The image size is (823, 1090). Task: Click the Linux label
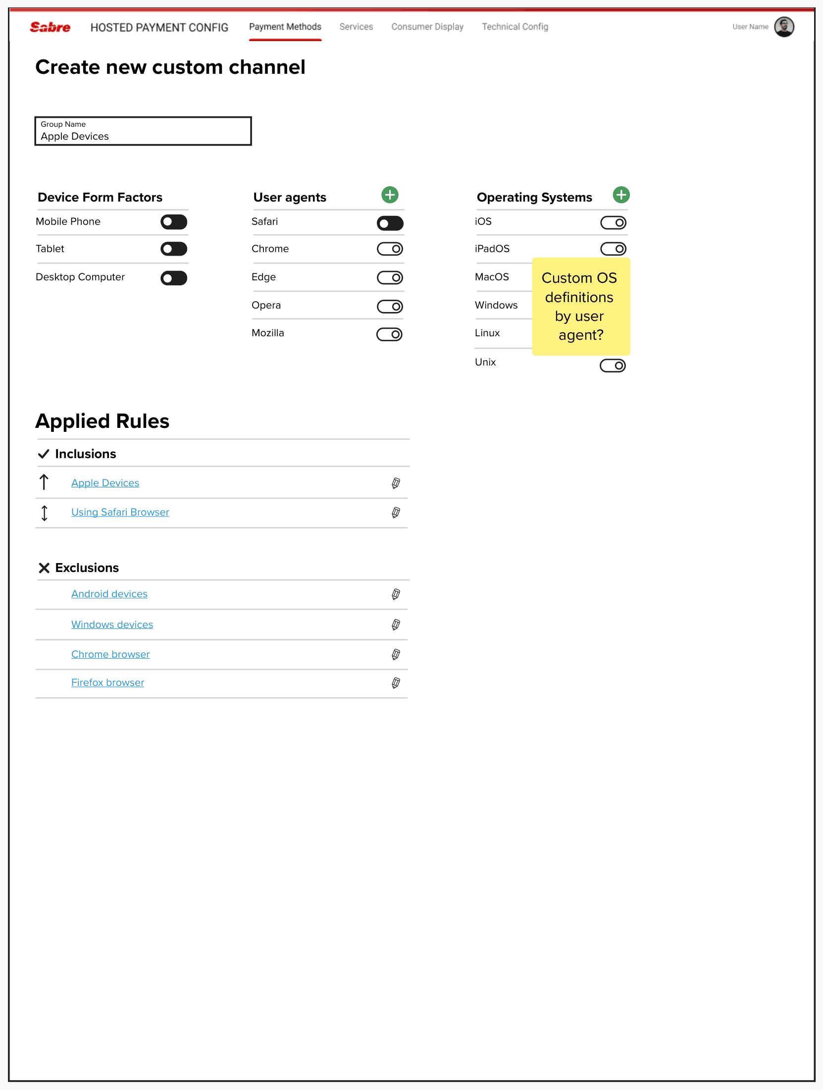pyautogui.click(x=487, y=333)
